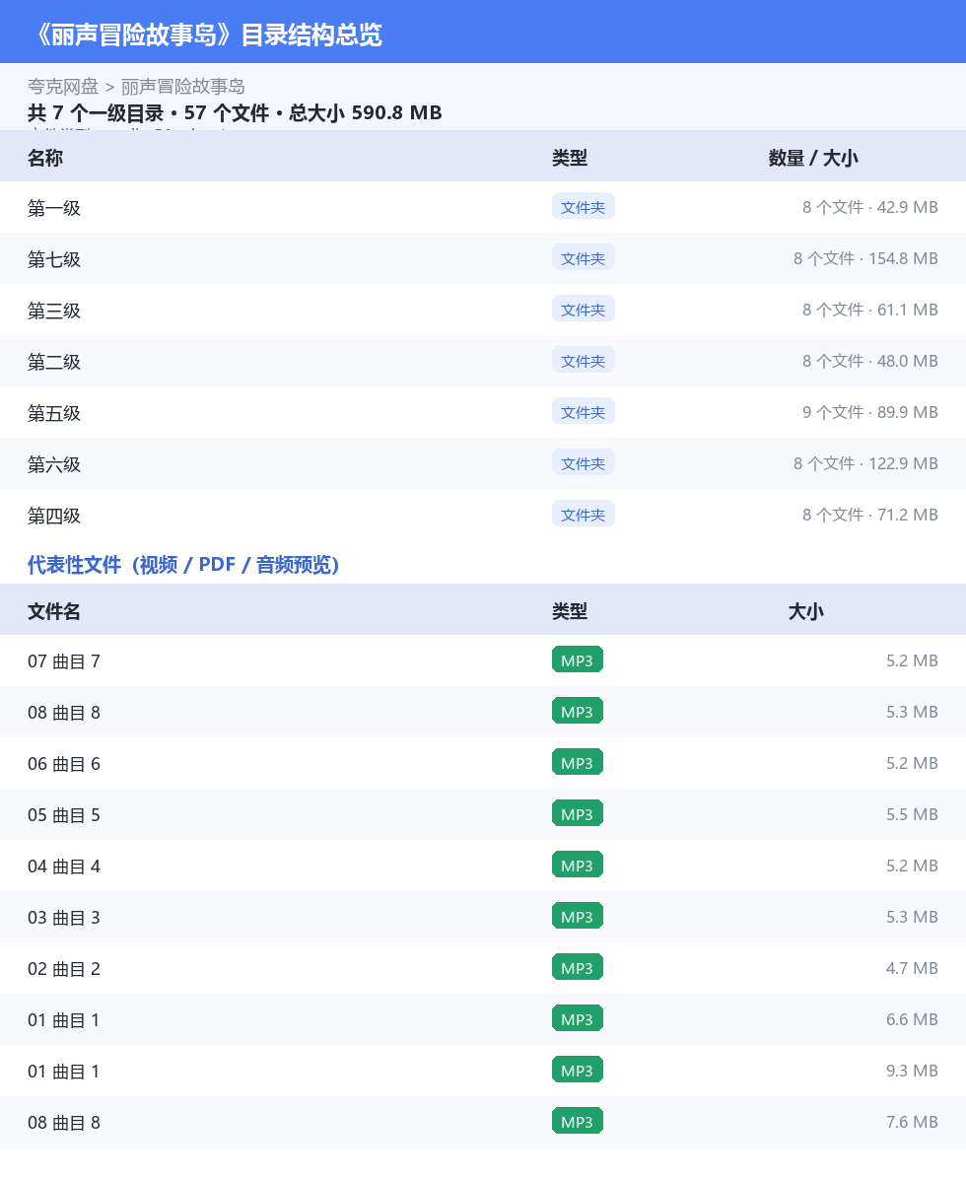Select the '8 个文件 · 61.1 MB' cell
Image resolution: width=966 pixels, height=1179 pixels.
tap(869, 309)
